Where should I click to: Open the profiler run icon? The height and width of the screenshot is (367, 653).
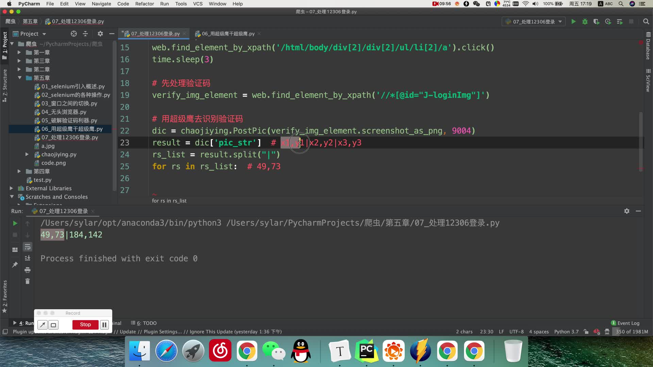point(608,22)
